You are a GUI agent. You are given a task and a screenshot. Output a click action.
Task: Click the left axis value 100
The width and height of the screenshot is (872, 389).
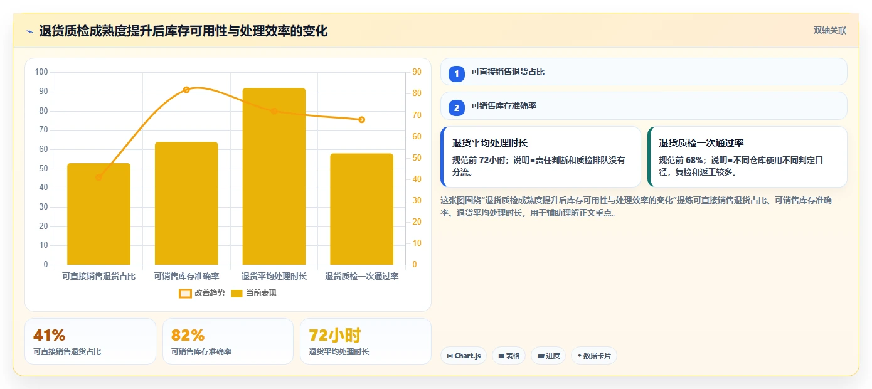click(41, 72)
